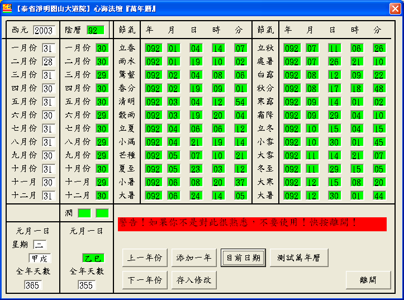This screenshot has height=300, width=404.
Task: Edit the solar 四月份 days field showing 30
Action: (x=49, y=88)
